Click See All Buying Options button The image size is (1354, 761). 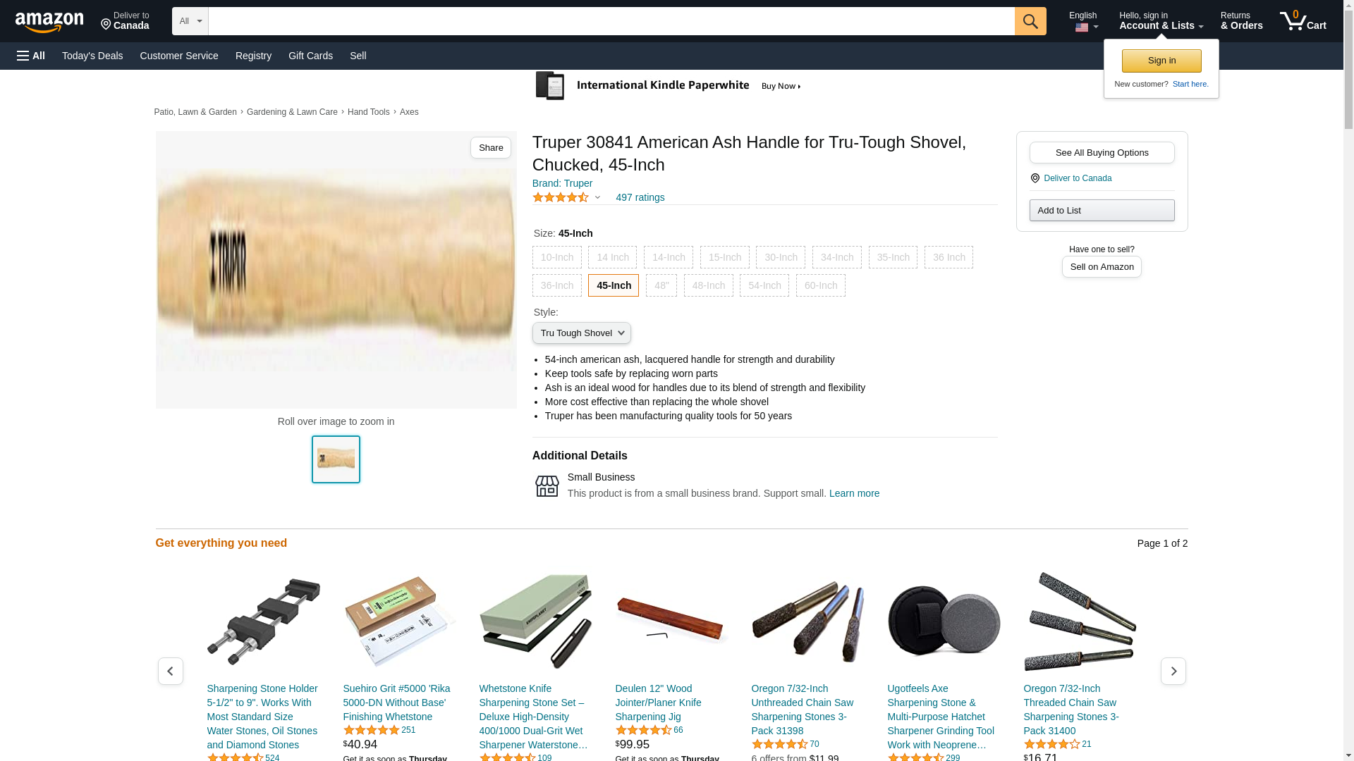(1102, 152)
